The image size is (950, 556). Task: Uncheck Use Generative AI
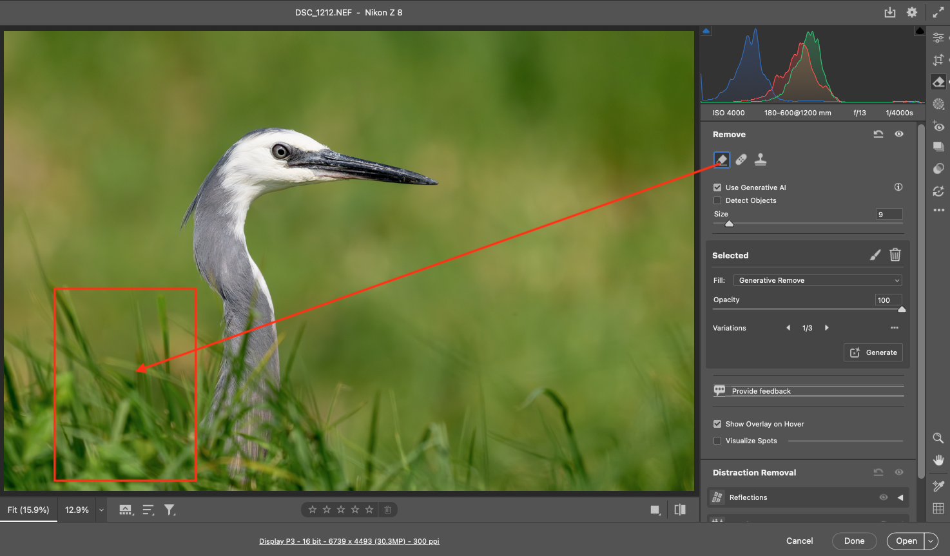[717, 187]
